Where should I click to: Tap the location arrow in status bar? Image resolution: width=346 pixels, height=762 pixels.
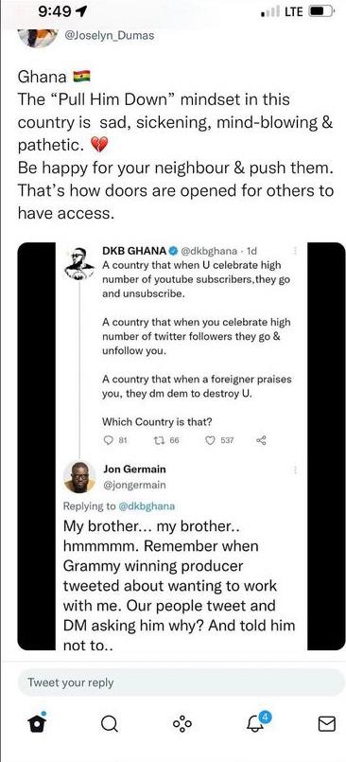tap(79, 11)
